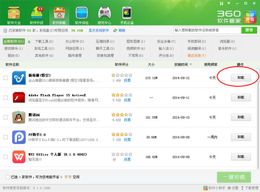Image resolution: width=260 pixels, height=192 pixels.
Task: Sort by 使用频率 column header
Action: pyautogui.click(x=211, y=65)
